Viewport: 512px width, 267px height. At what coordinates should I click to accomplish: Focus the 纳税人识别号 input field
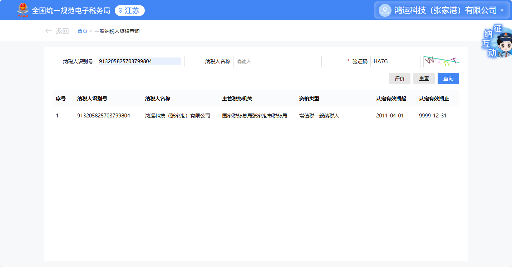(x=140, y=61)
